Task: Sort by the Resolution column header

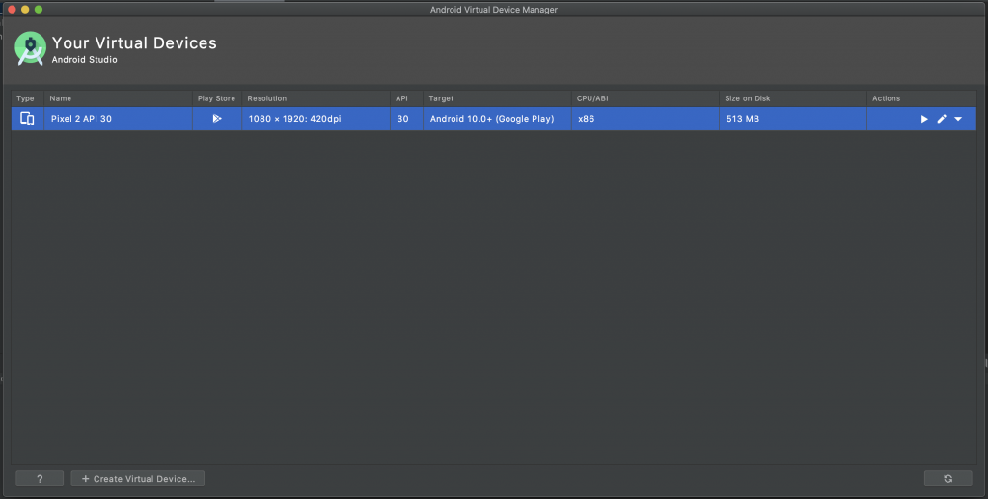Action: [316, 98]
